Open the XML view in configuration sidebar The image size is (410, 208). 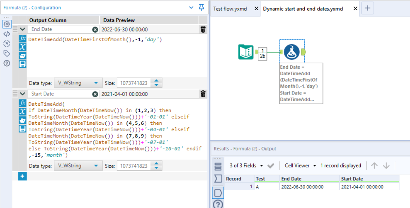(x=6, y=34)
